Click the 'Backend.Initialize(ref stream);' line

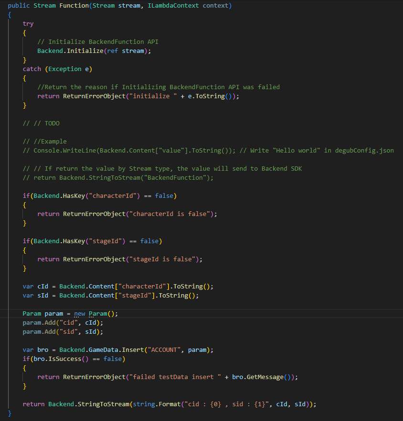(x=94, y=51)
